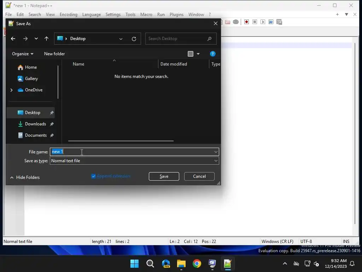Click the down triangle icon in Notepad++ menu bar

tap(346, 14)
